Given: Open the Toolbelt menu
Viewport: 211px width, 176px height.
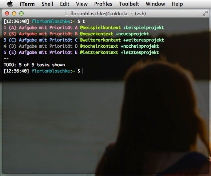Looking at the screenshot, I should 129,4.
